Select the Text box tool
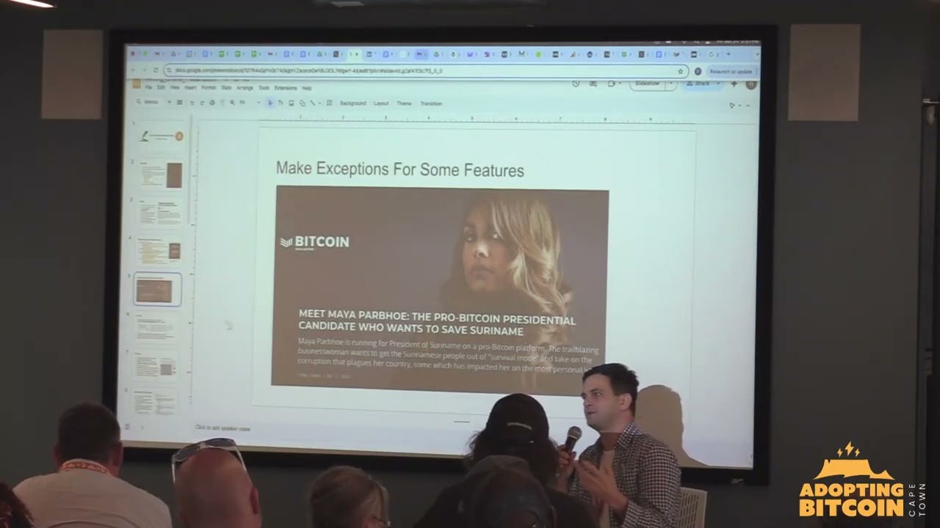The width and height of the screenshot is (940, 528). point(281,103)
